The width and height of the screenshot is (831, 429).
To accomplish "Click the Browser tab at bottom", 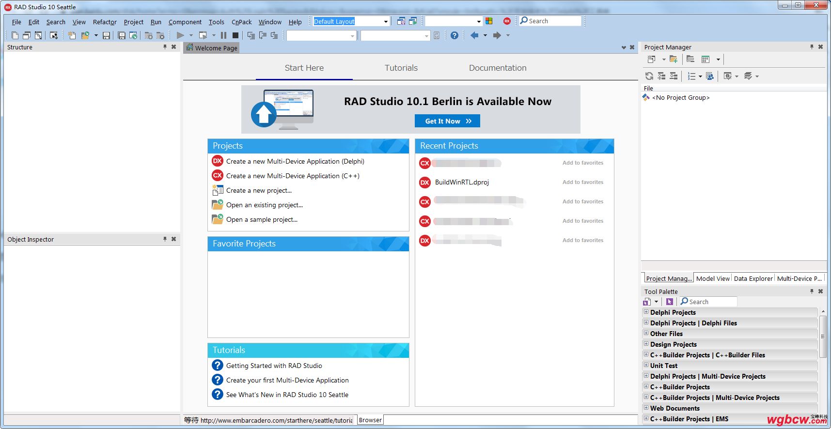I will point(370,420).
